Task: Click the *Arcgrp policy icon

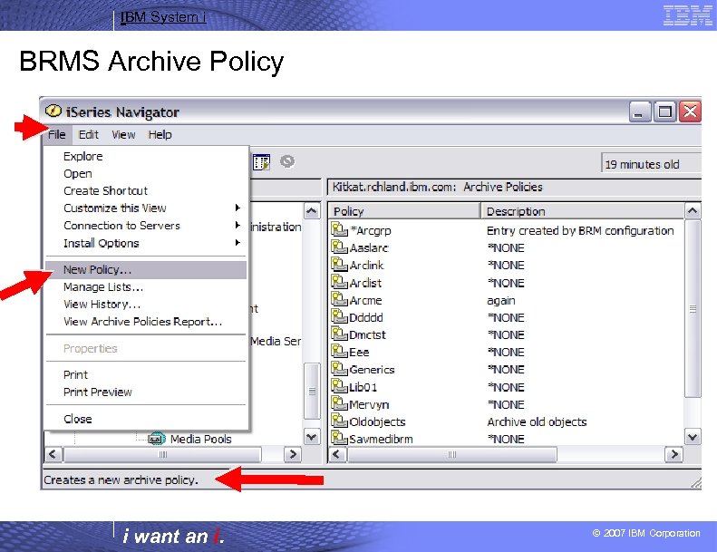Action: 339,228
